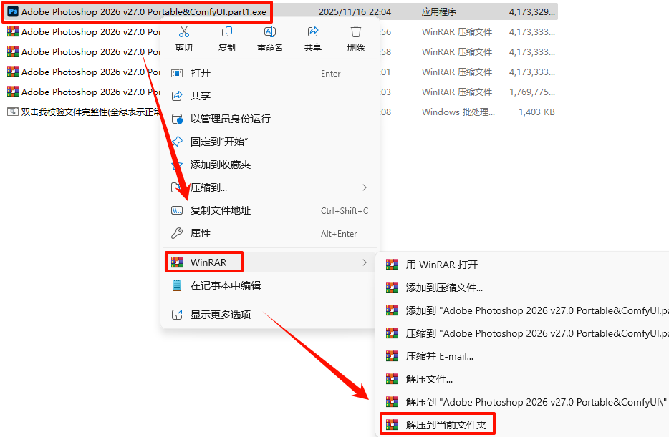Viewport: 669px width, 437px height.
Task: Choose 以管理员身份运行 (Run as administrator)
Action: 269,119
